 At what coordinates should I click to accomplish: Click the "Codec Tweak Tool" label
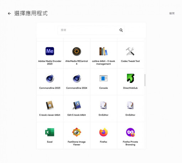(130, 61)
